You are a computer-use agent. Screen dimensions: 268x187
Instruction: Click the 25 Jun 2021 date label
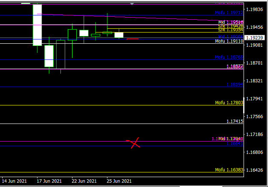pyautogui.click(x=119, y=181)
